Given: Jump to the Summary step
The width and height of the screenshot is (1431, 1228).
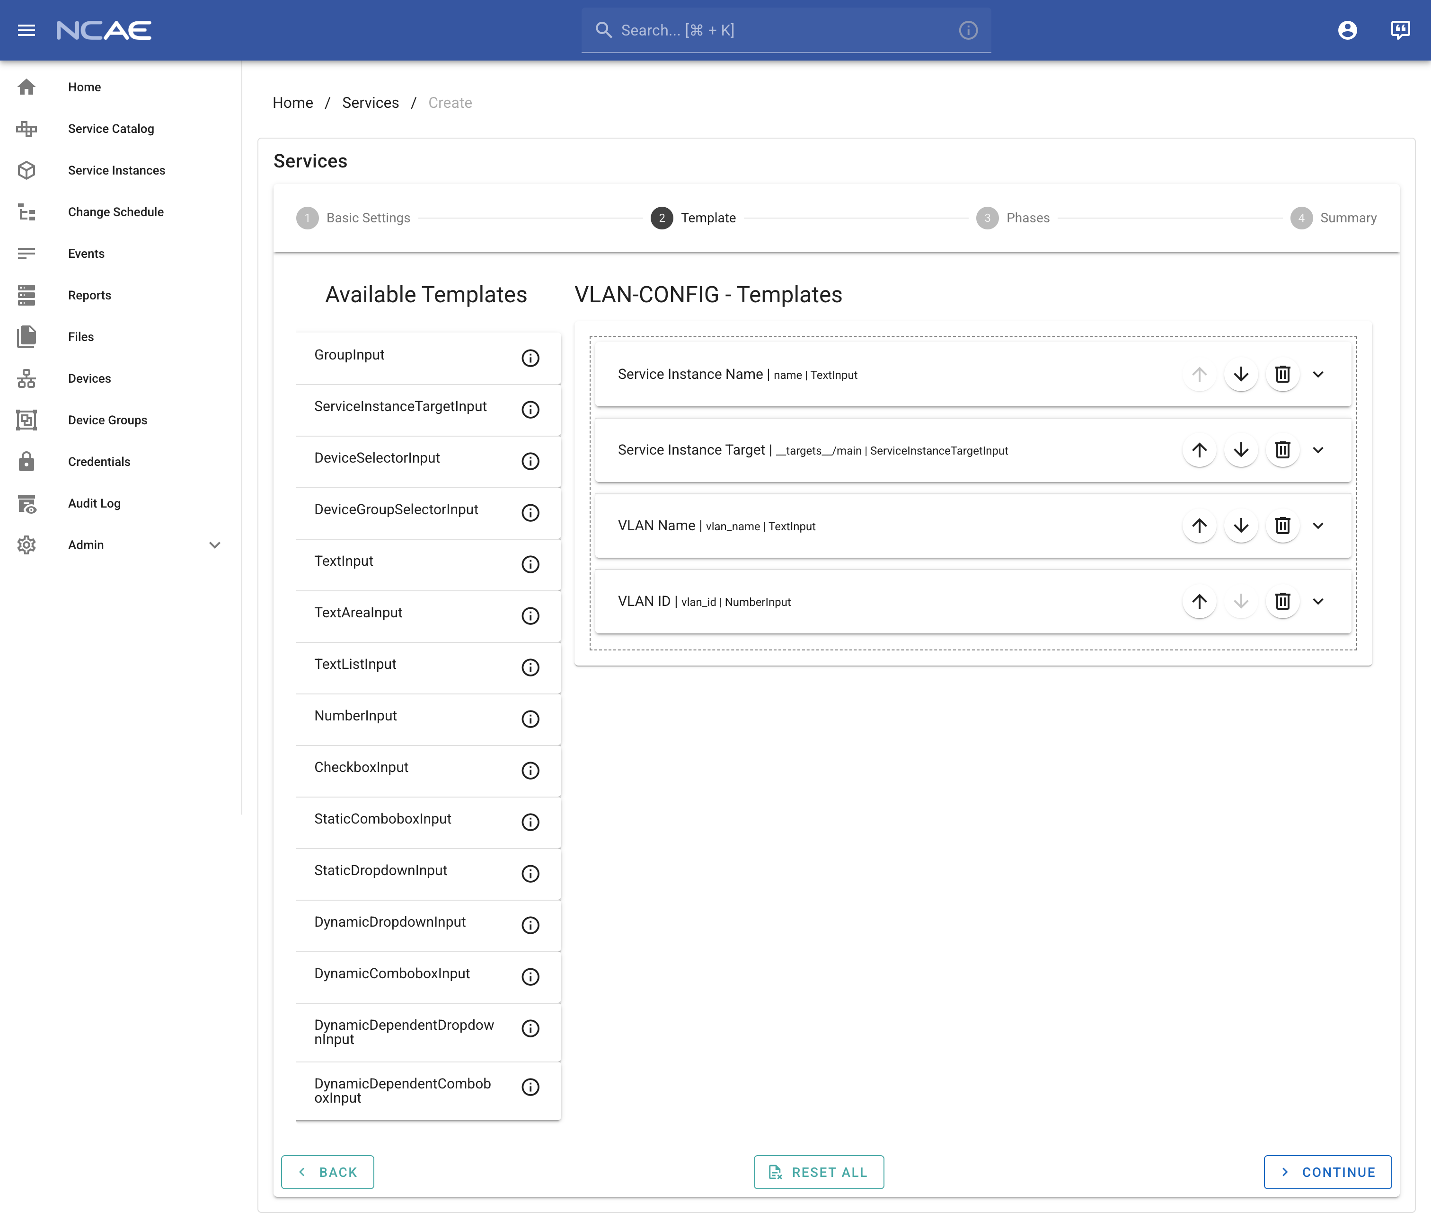Looking at the screenshot, I should 1333,218.
